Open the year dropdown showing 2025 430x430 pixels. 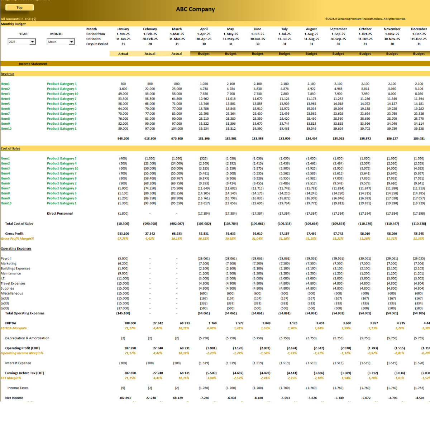[x=32, y=42]
